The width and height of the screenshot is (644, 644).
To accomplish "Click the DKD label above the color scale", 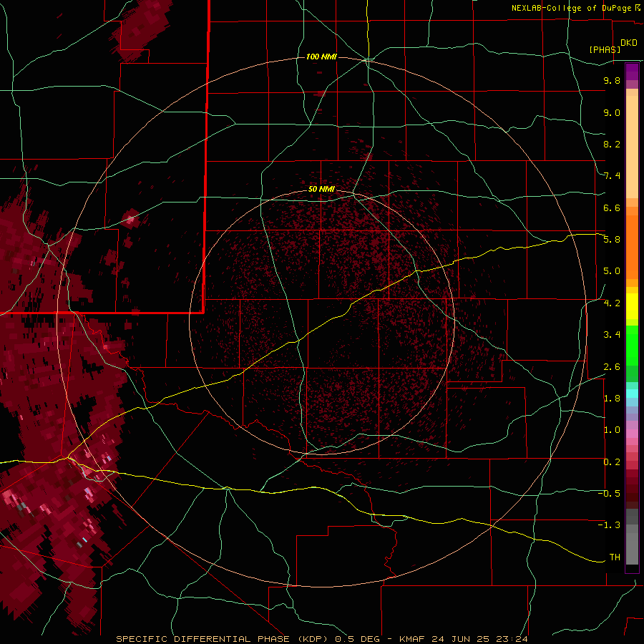I will tap(629, 43).
